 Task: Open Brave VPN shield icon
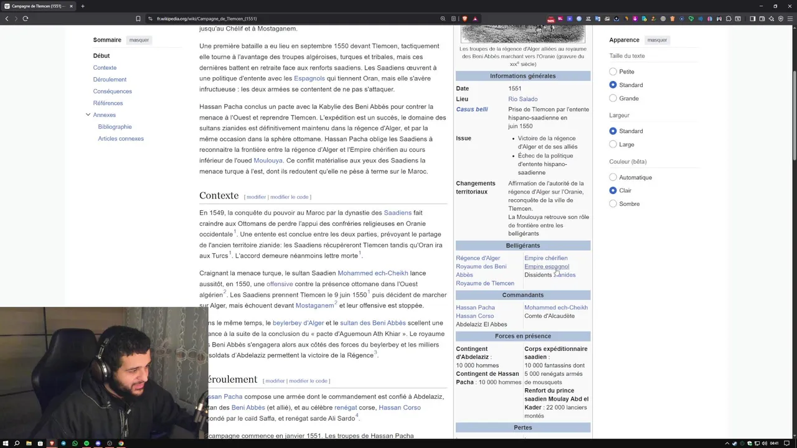pos(781,19)
